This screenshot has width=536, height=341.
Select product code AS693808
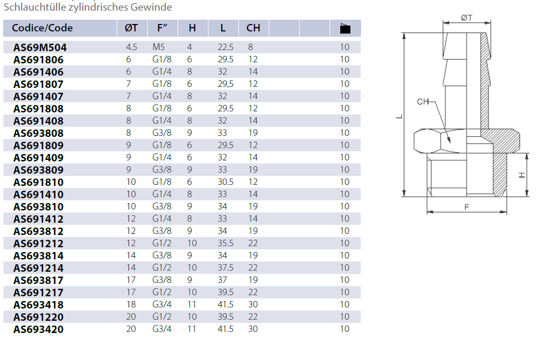click(x=38, y=133)
